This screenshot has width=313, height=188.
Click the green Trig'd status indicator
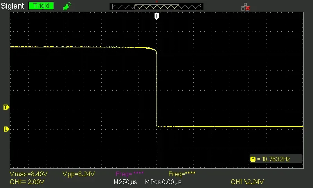tap(41, 6)
